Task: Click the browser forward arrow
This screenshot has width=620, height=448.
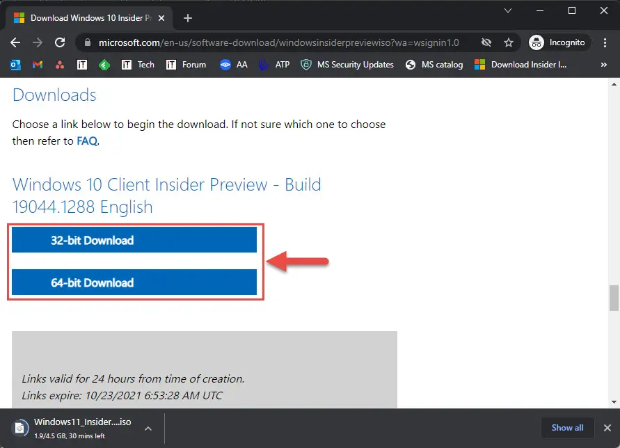Action: [38, 42]
